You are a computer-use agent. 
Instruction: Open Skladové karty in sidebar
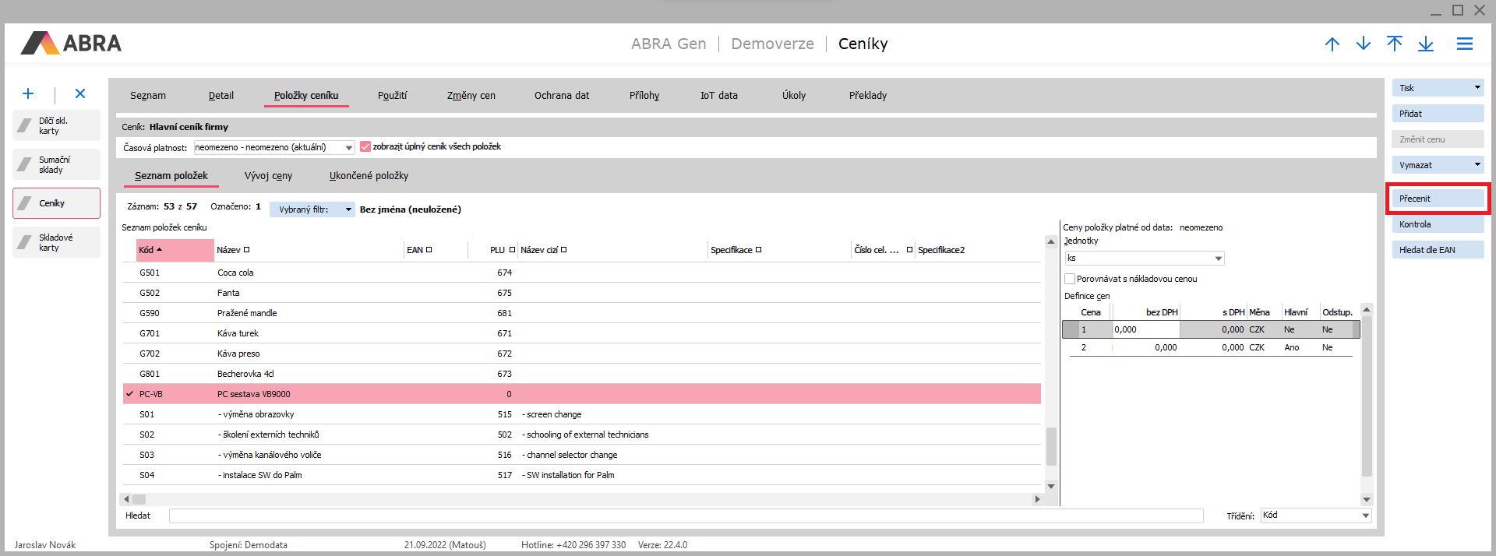[x=56, y=242]
